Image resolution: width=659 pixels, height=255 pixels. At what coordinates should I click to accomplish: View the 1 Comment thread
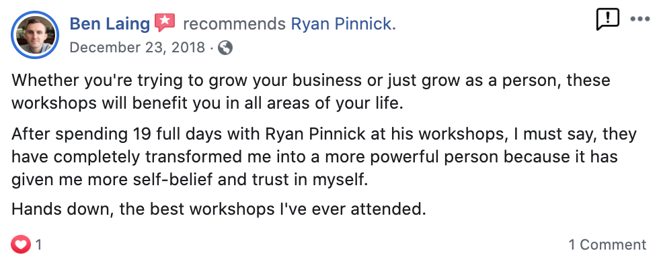[x=607, y=244]
